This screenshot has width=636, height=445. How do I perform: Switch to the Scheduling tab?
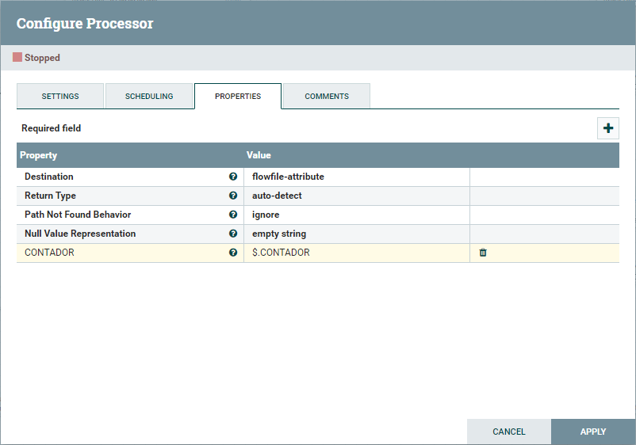tap(149, 96)
